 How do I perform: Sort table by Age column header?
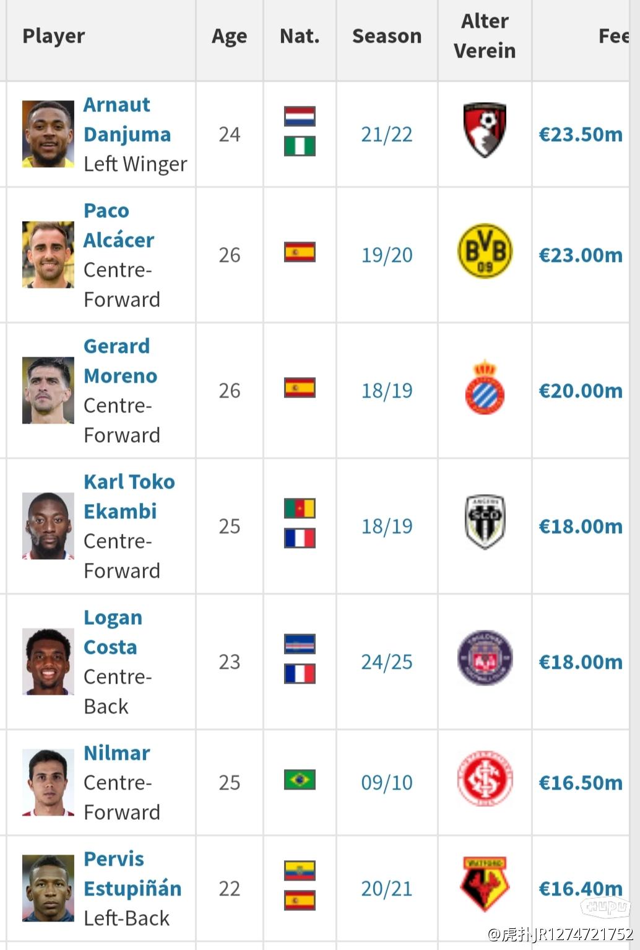tap(229, 37)
